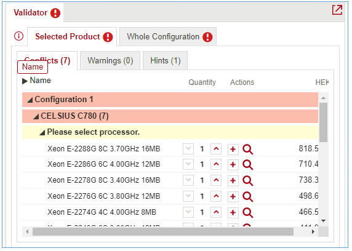Click the horizontal scrollbar thumb
This screenshot has width=352, height=251.
click(163, 232)
